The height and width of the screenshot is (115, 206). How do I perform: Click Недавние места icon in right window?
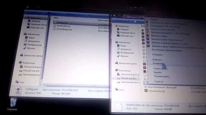click(118, 32)
